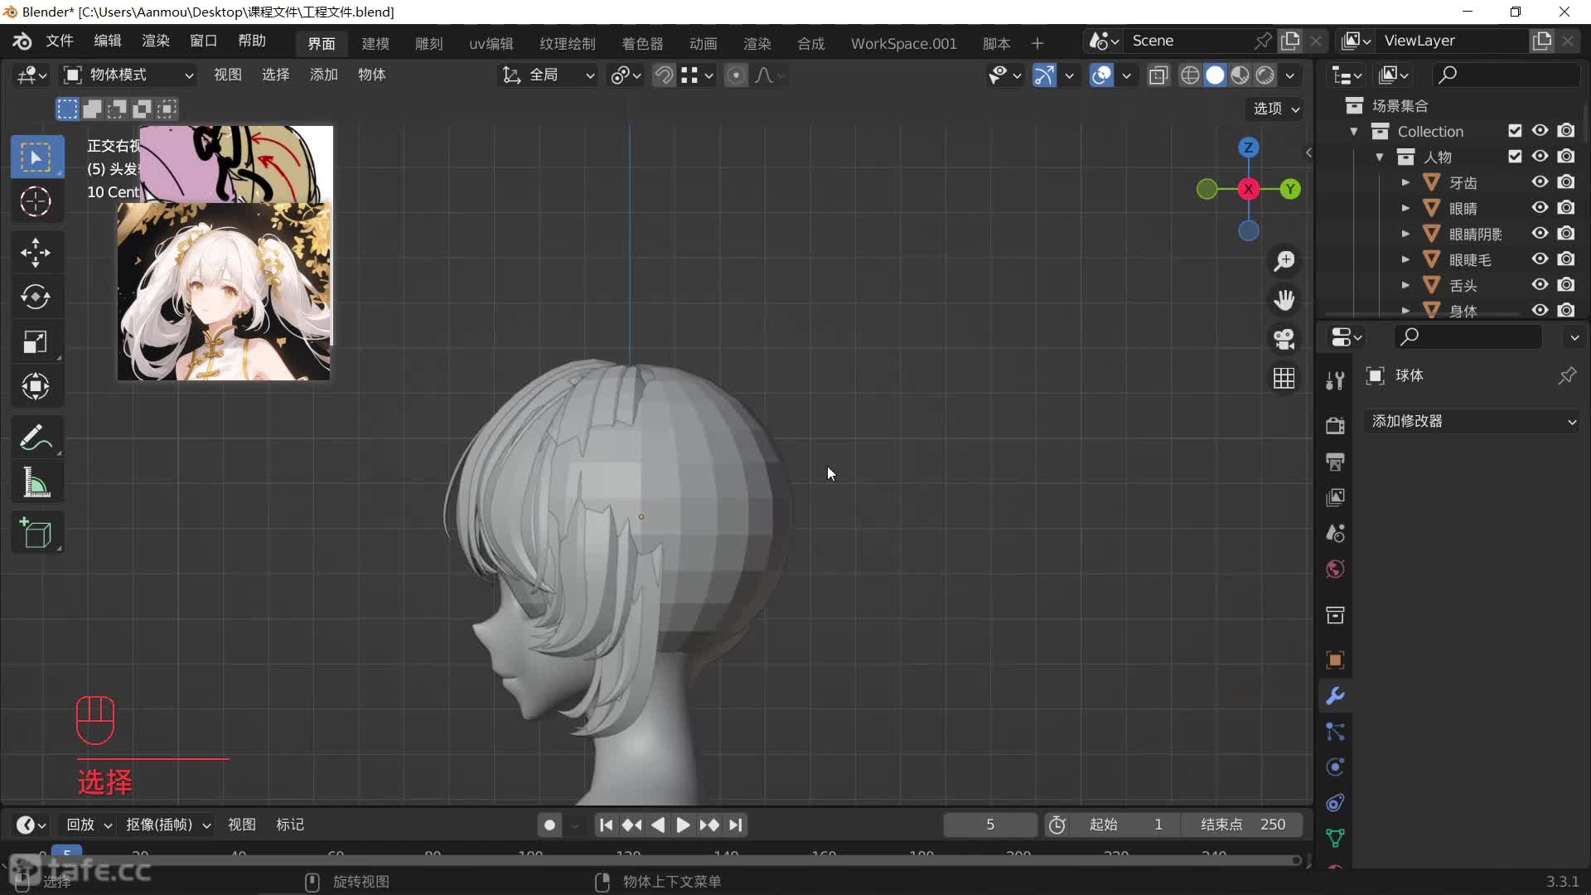Image resolution: width=1591 pixels, height=895 pixels.
Task: Click the 结束点 end frame field
Action: (1242, 825)
